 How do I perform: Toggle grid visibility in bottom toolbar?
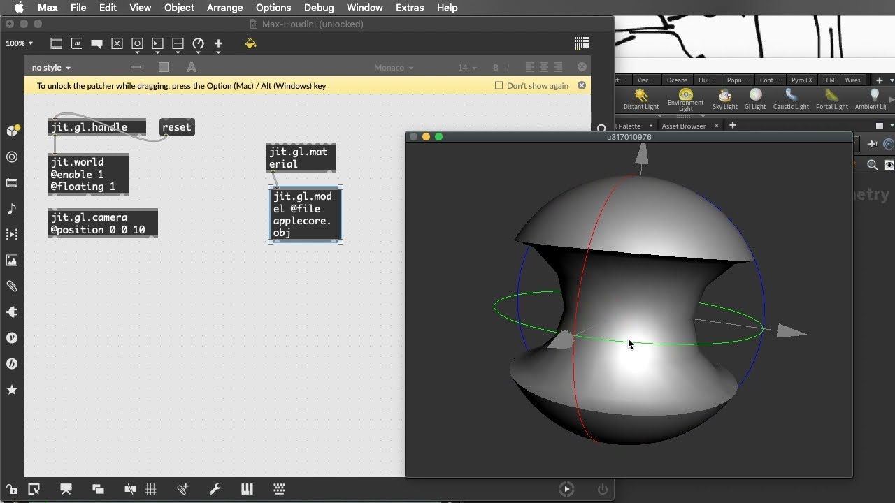(151, 489)
